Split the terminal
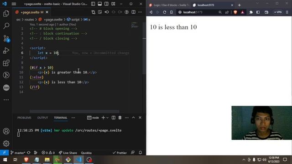 click(114, 118)
